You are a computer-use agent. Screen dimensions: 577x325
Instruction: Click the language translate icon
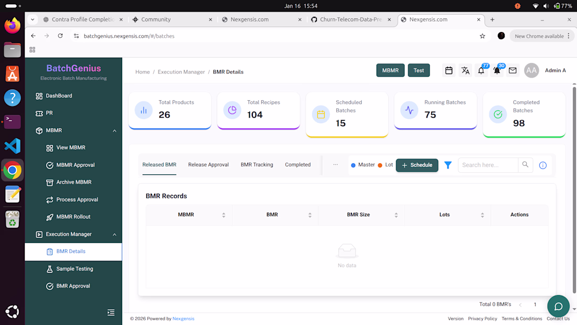pyautogui.click(x=465, y=70)
